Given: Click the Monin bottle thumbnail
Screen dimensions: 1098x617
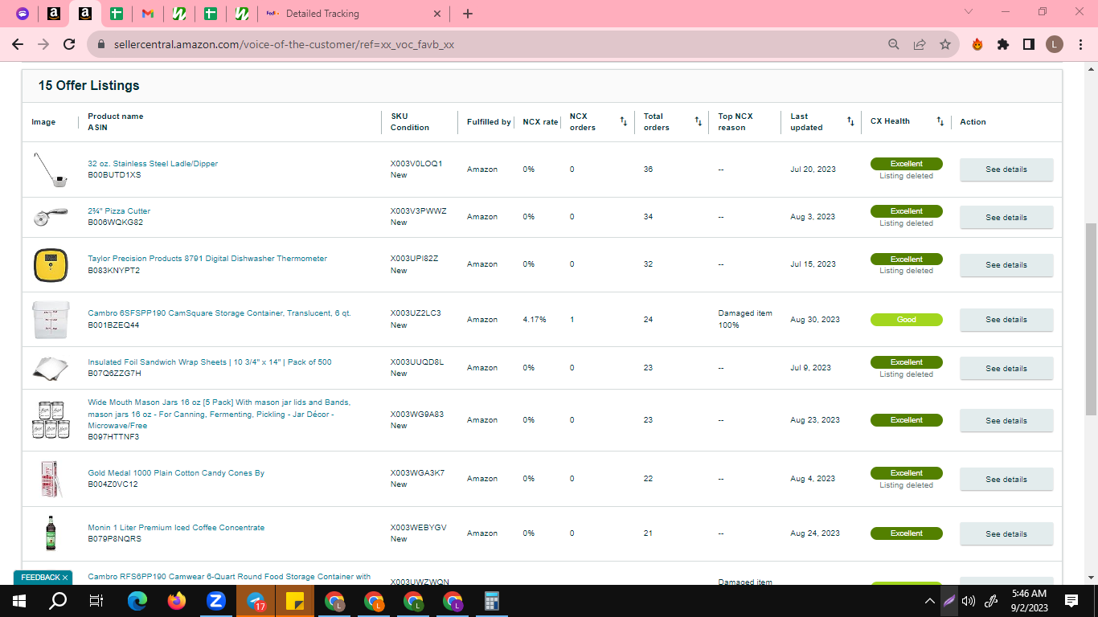Looking at the screenshot, I should pyautogui.click(x=50, y=533).
